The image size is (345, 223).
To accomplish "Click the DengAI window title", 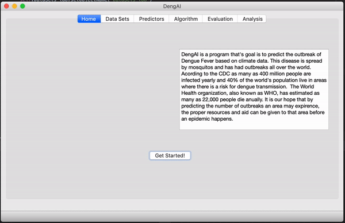I will [172, 6].
